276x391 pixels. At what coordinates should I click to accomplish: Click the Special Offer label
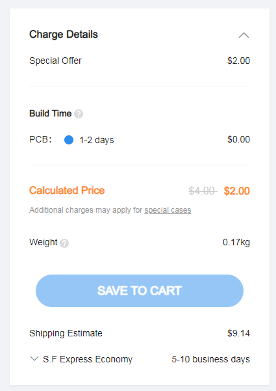55,61
